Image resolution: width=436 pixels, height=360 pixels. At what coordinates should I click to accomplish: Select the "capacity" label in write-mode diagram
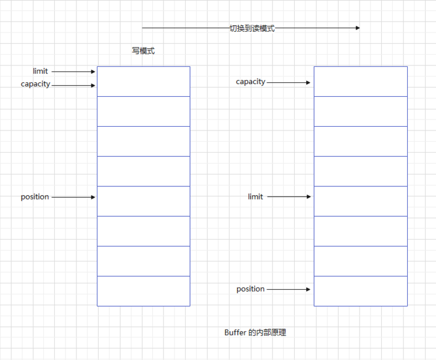click(35, 84)
